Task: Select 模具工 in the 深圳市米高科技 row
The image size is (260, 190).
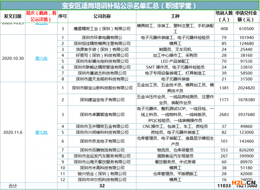Action: [175, 168]
